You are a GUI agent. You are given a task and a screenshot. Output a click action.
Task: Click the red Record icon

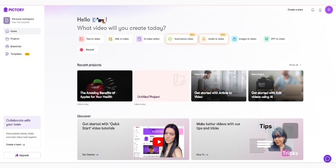click(x=81, y=50)
